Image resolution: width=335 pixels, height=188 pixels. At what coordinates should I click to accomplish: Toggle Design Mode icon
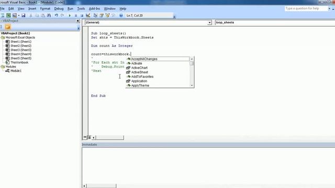click(88, 15)
